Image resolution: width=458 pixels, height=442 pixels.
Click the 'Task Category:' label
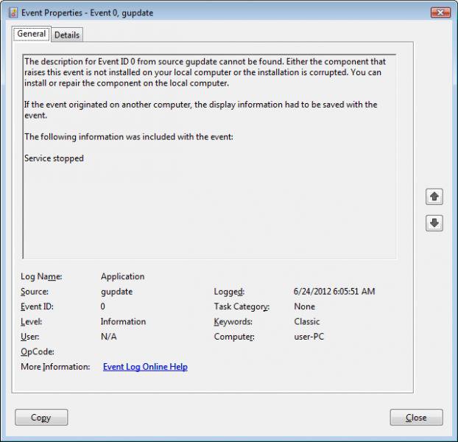pyautogui.click(x=242, y=306)
